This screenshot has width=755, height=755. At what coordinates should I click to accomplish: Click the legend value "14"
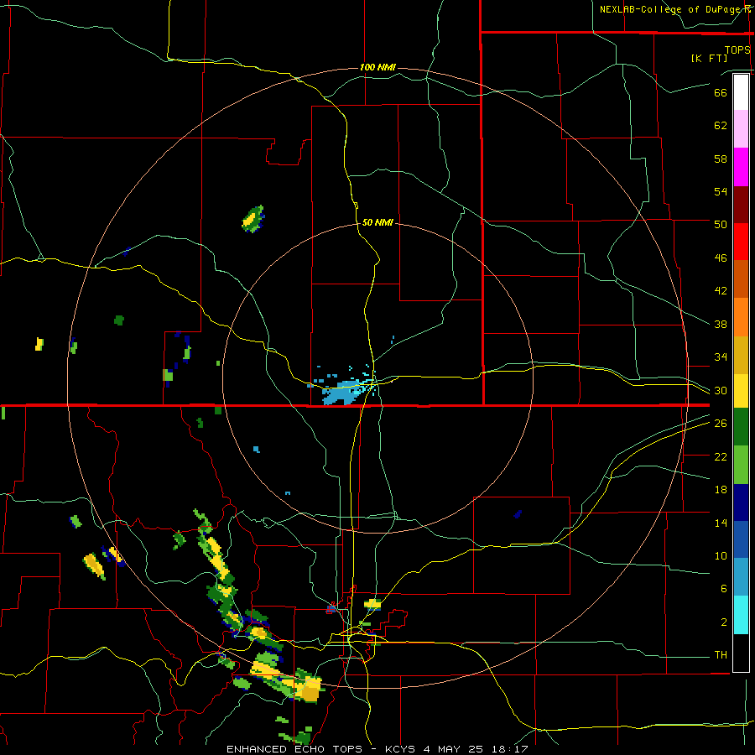click(x=721, y=523)
